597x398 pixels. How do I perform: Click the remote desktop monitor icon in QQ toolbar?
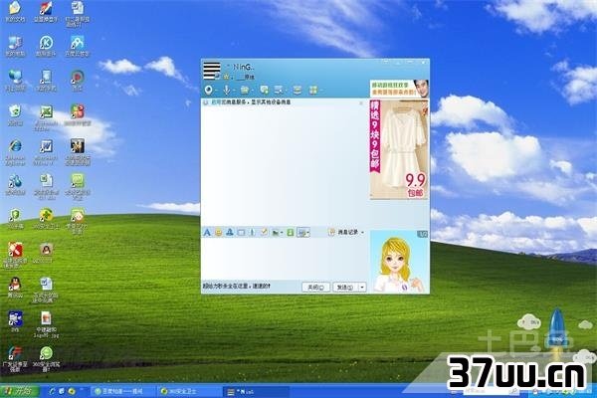[279, 90]
